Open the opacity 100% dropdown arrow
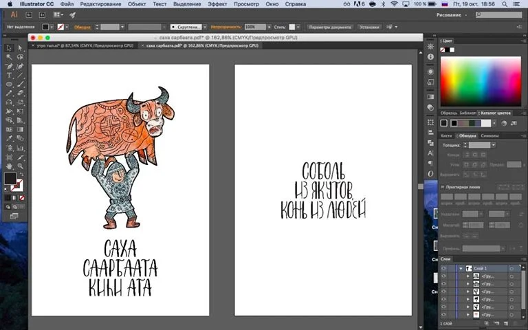528x330 pixels. pyautogui.click(x=269, y=27)
